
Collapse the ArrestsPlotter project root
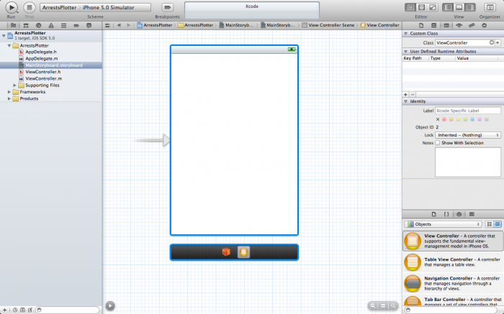(4, 36)
